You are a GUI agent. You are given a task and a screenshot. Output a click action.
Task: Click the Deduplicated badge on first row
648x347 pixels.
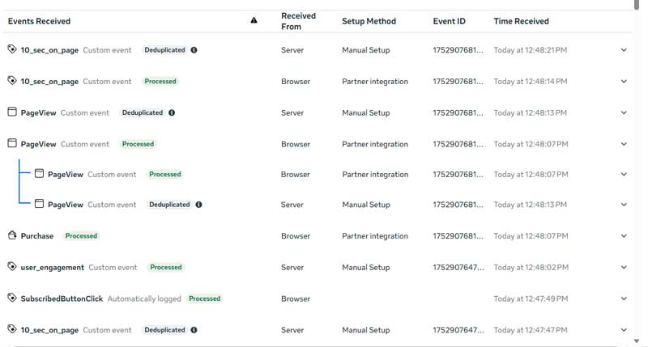click(x=164, y=50)
